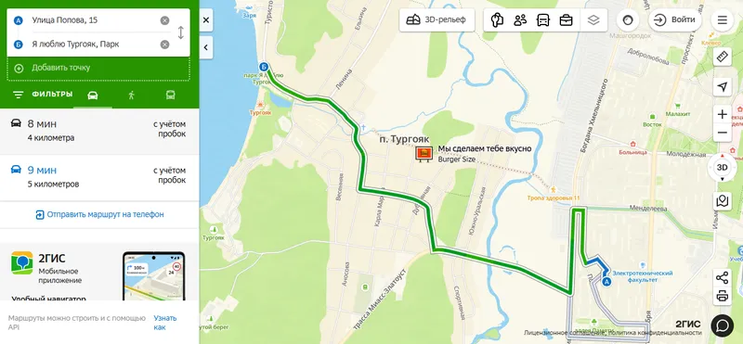
Task: Toggle the public transport map layer
Action: click(x=543, y=20)
